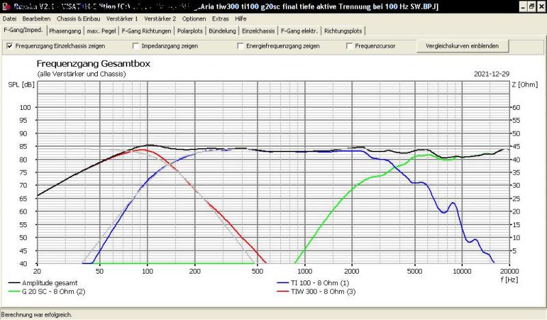The height and width of the screenshot is (320, 547).
Task: Enable Energiefrequenzgang zeigen checkbox
Action: (241, 46)
